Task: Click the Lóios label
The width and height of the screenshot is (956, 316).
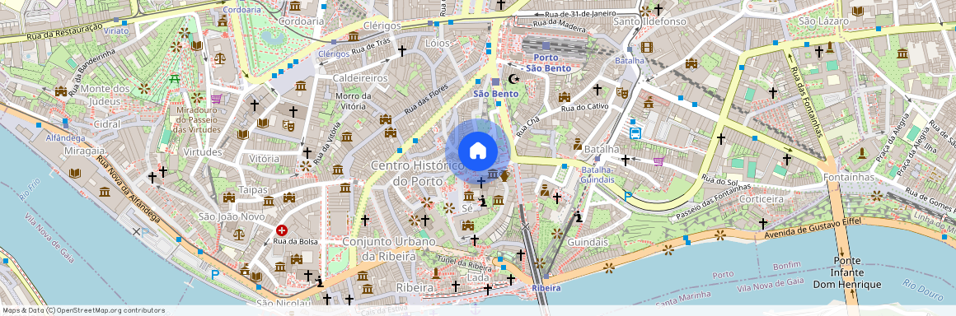Action: [x=437, y=43]
